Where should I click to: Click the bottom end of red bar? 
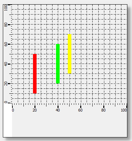35,93
